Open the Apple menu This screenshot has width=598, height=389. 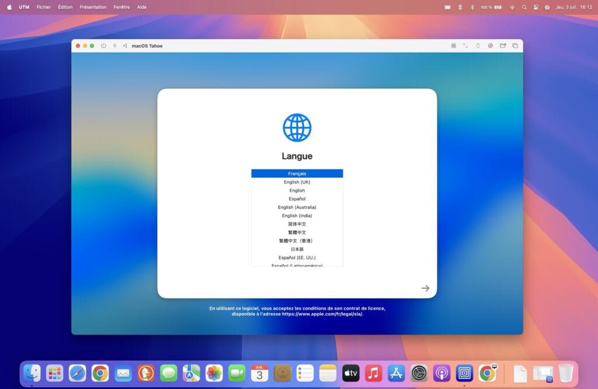(9, 7)
